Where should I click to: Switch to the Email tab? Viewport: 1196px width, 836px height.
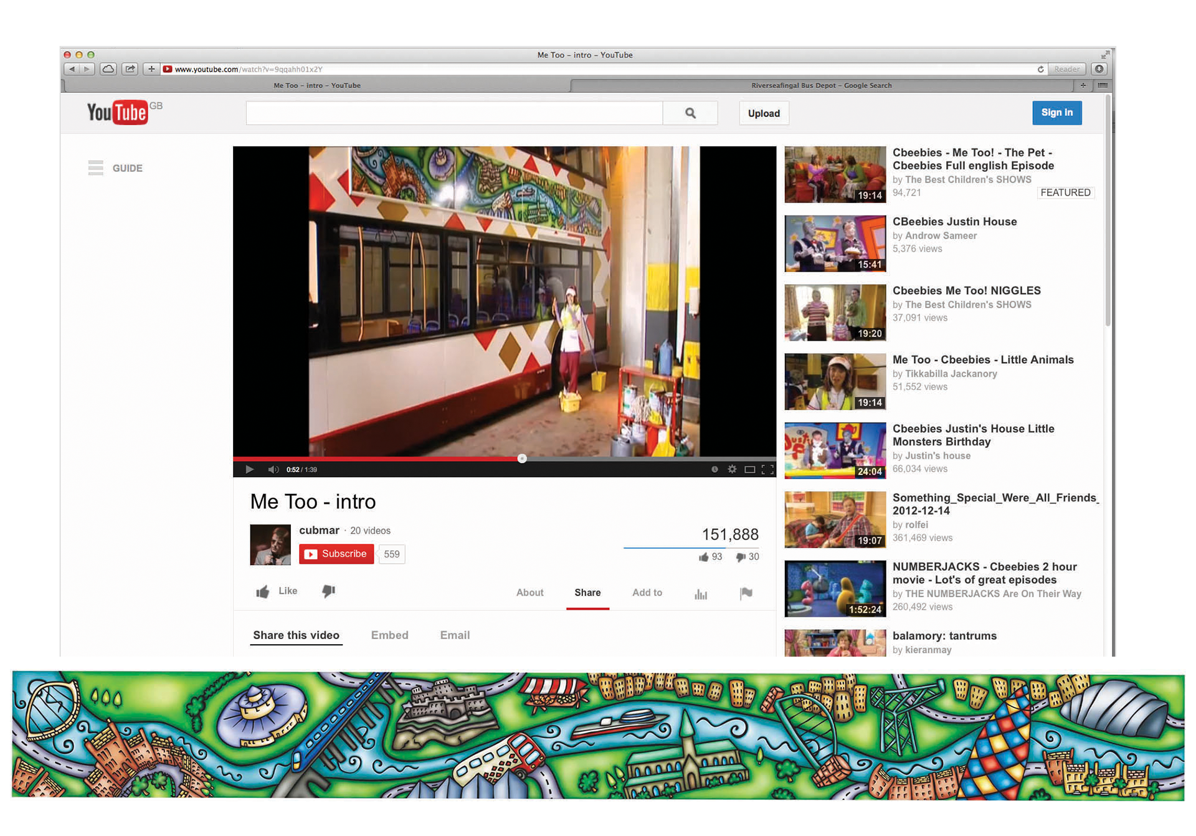(455, 635)
